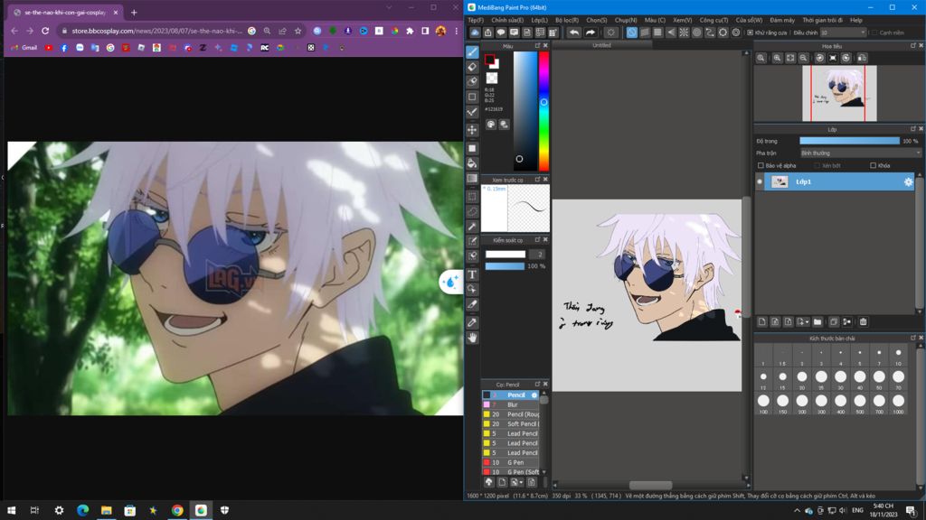
Task: Enable the circle snap guide
Action: pos(697,32)
